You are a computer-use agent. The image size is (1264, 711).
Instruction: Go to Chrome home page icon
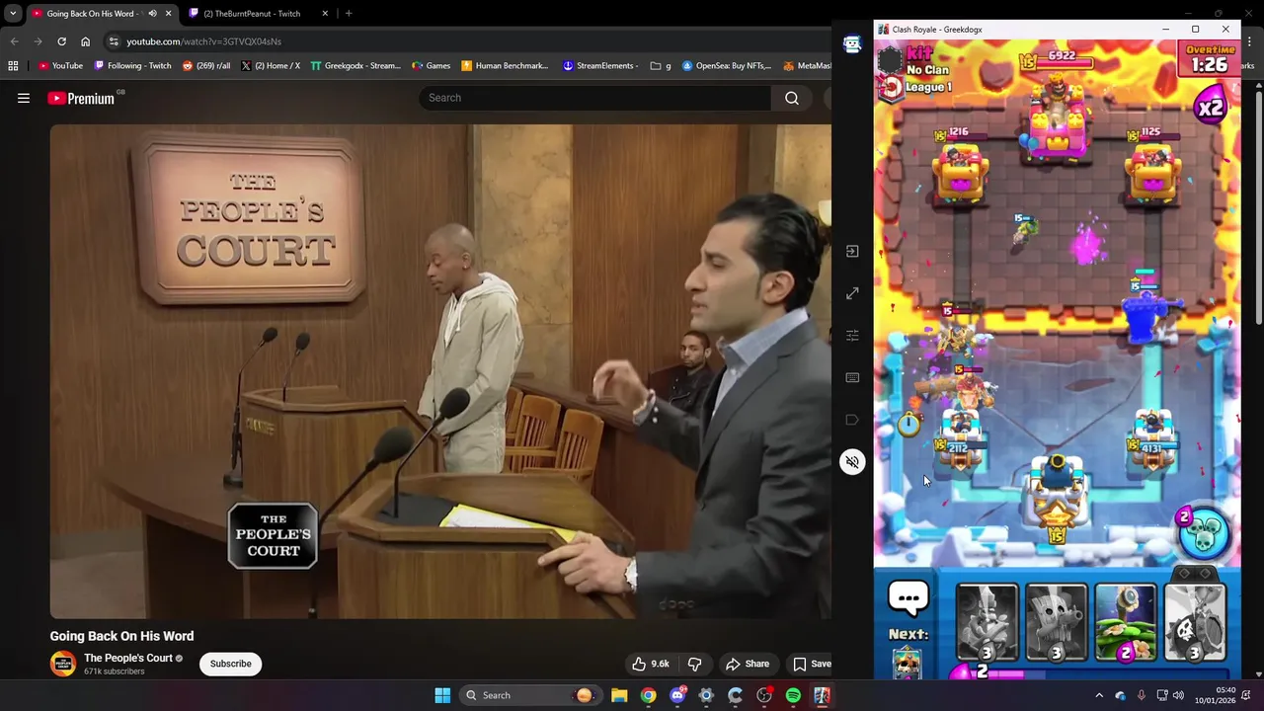click(85, 41)
